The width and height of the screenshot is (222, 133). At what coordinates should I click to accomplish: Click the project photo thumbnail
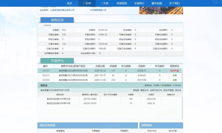pos(161,10)
